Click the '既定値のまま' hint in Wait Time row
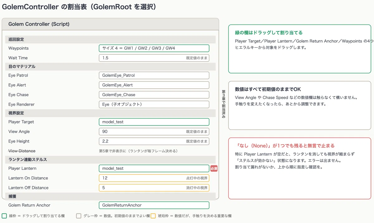The height and width of the screenshot is (223, 374). click(x=197, y=58)
